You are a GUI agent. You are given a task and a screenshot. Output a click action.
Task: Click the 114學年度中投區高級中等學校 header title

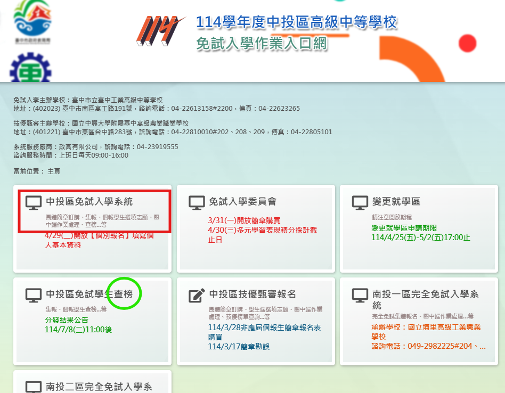tap(296, 22)
